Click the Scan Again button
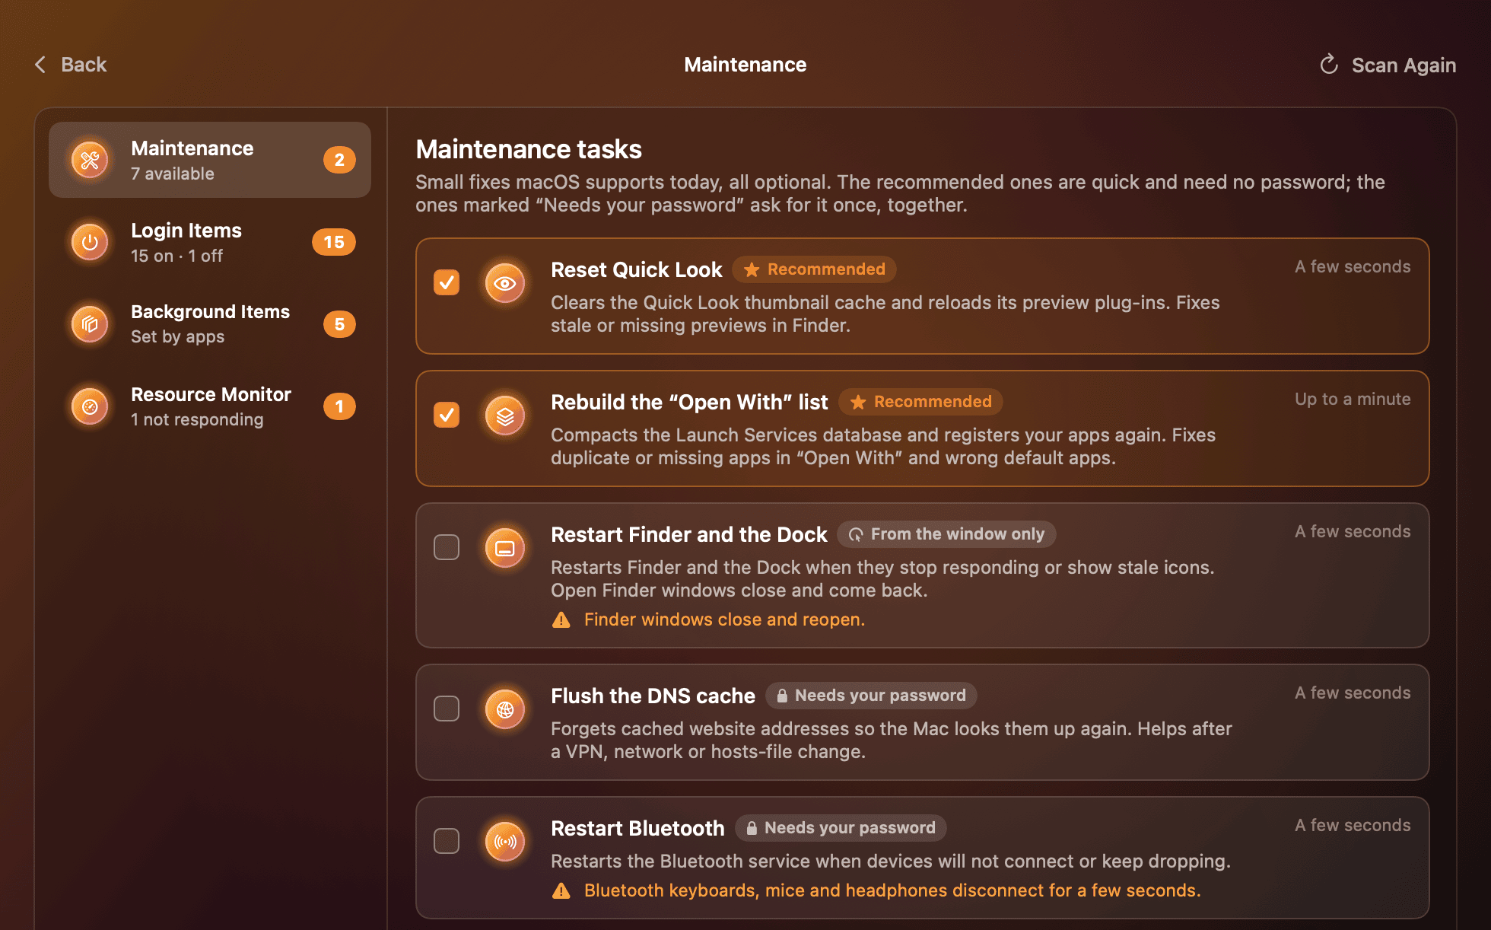This screenshot has height=930, width=1491. tap(1388, 65)
